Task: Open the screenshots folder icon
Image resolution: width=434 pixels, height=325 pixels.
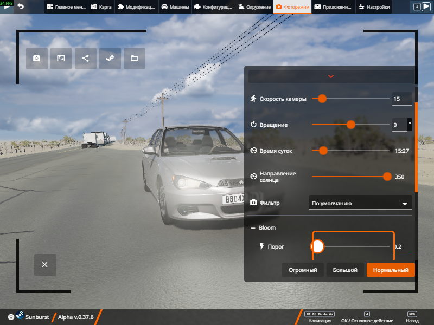Action: (134, 58)
